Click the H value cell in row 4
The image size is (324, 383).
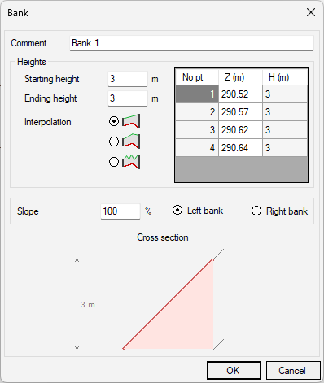coord(285,148)
